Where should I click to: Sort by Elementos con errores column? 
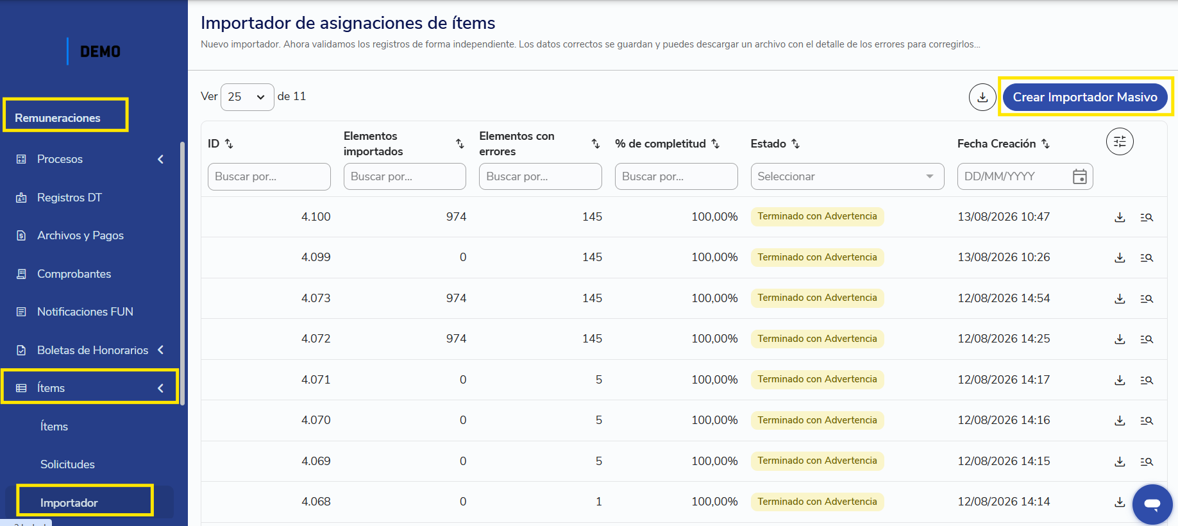[x=595, y=144]
